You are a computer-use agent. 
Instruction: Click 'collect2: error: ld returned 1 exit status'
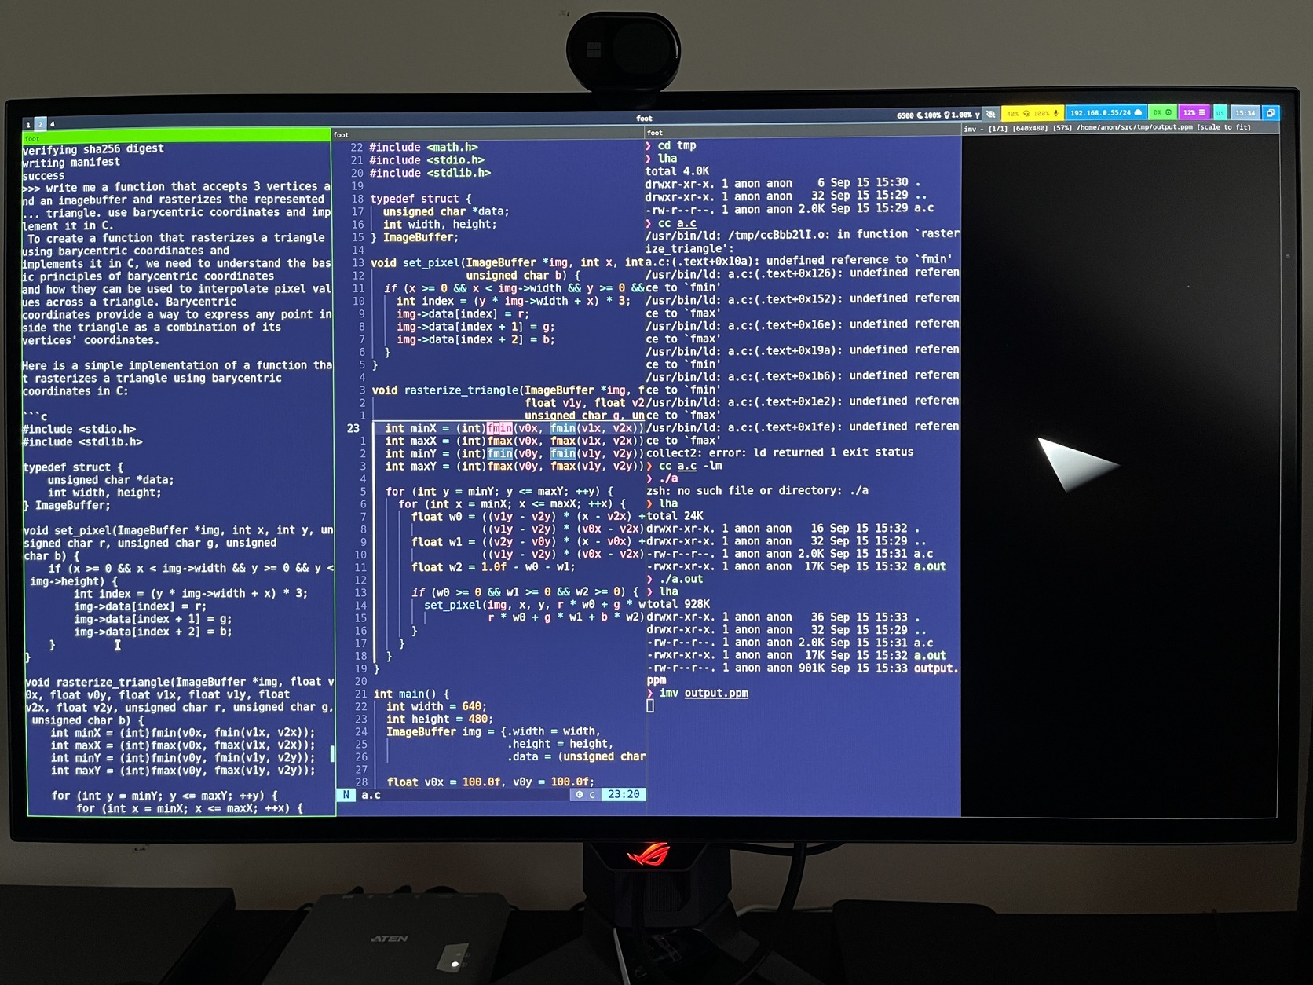coord(779,452)
